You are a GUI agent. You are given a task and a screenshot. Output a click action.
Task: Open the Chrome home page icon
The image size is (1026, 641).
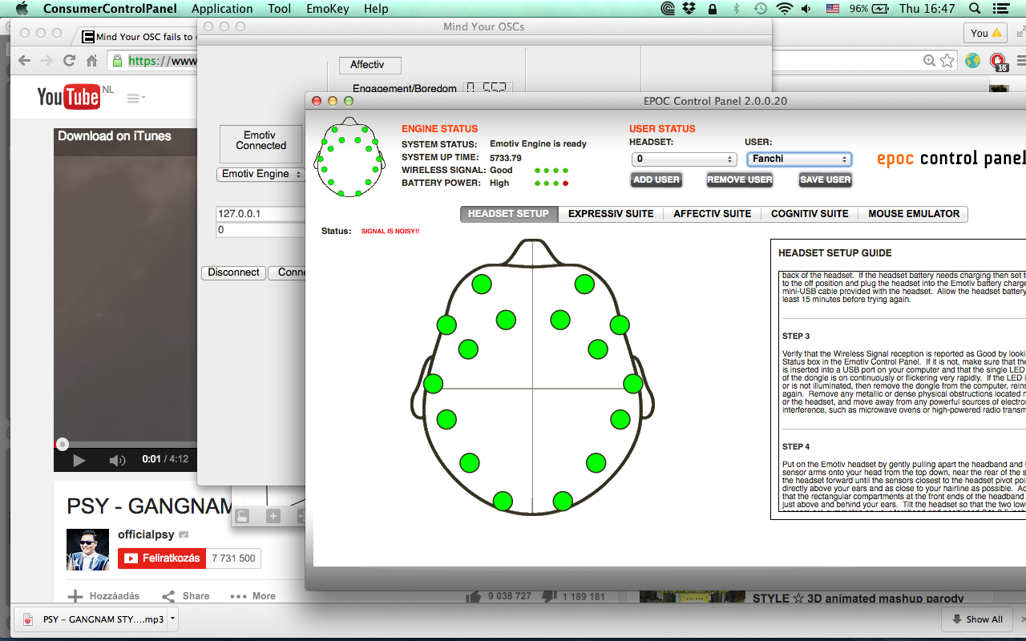(92, 61)
